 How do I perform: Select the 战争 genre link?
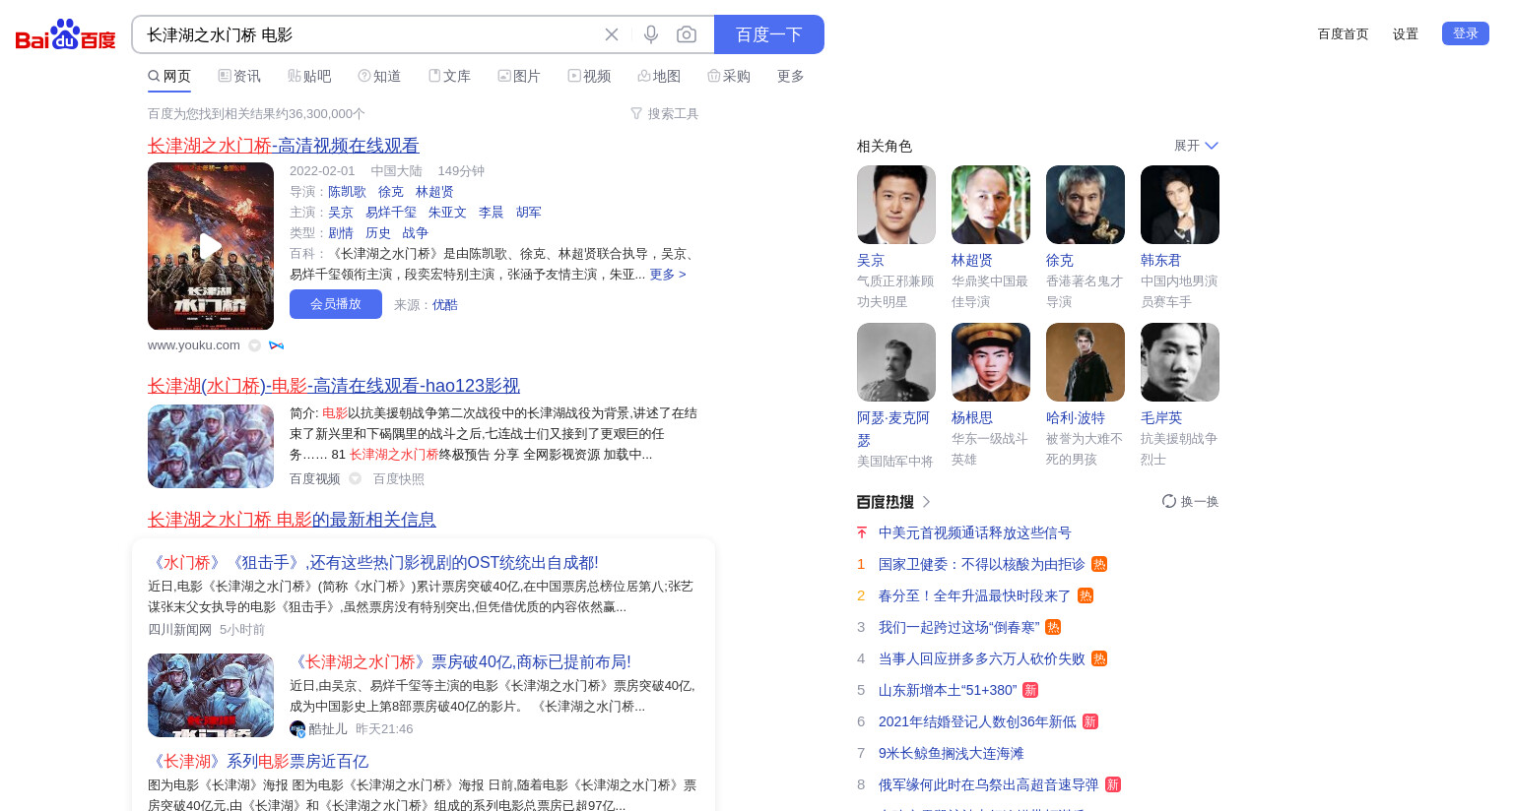pos(416,233)
